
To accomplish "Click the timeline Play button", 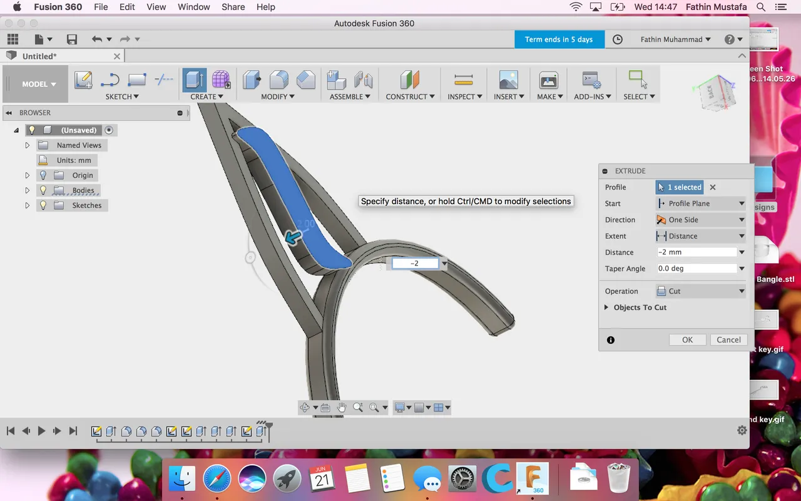I will pyautogui.click(x=41, y=431).
